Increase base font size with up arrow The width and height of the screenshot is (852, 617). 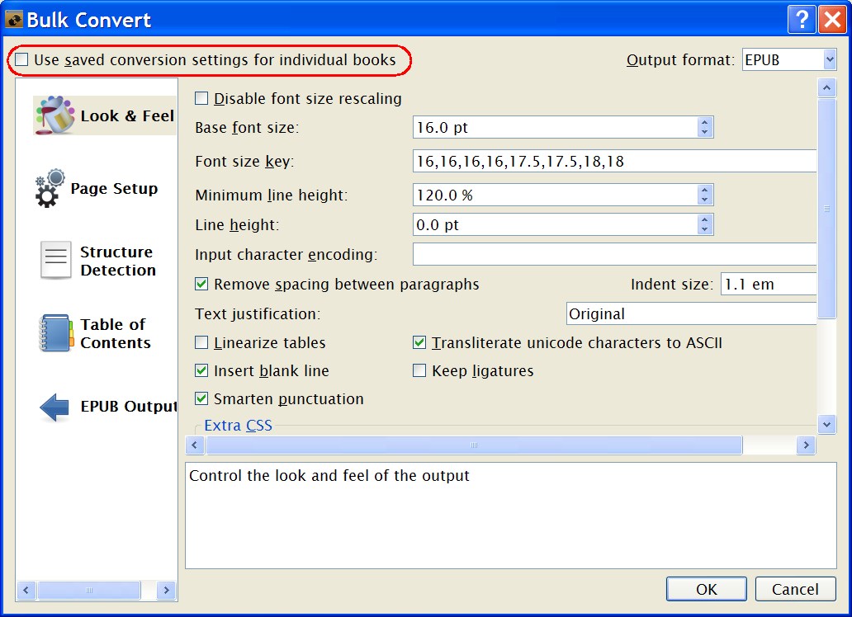pyautogui.click(x=704, y=123)
